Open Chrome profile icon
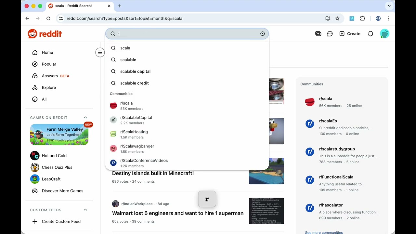 (x=378, y=19)
